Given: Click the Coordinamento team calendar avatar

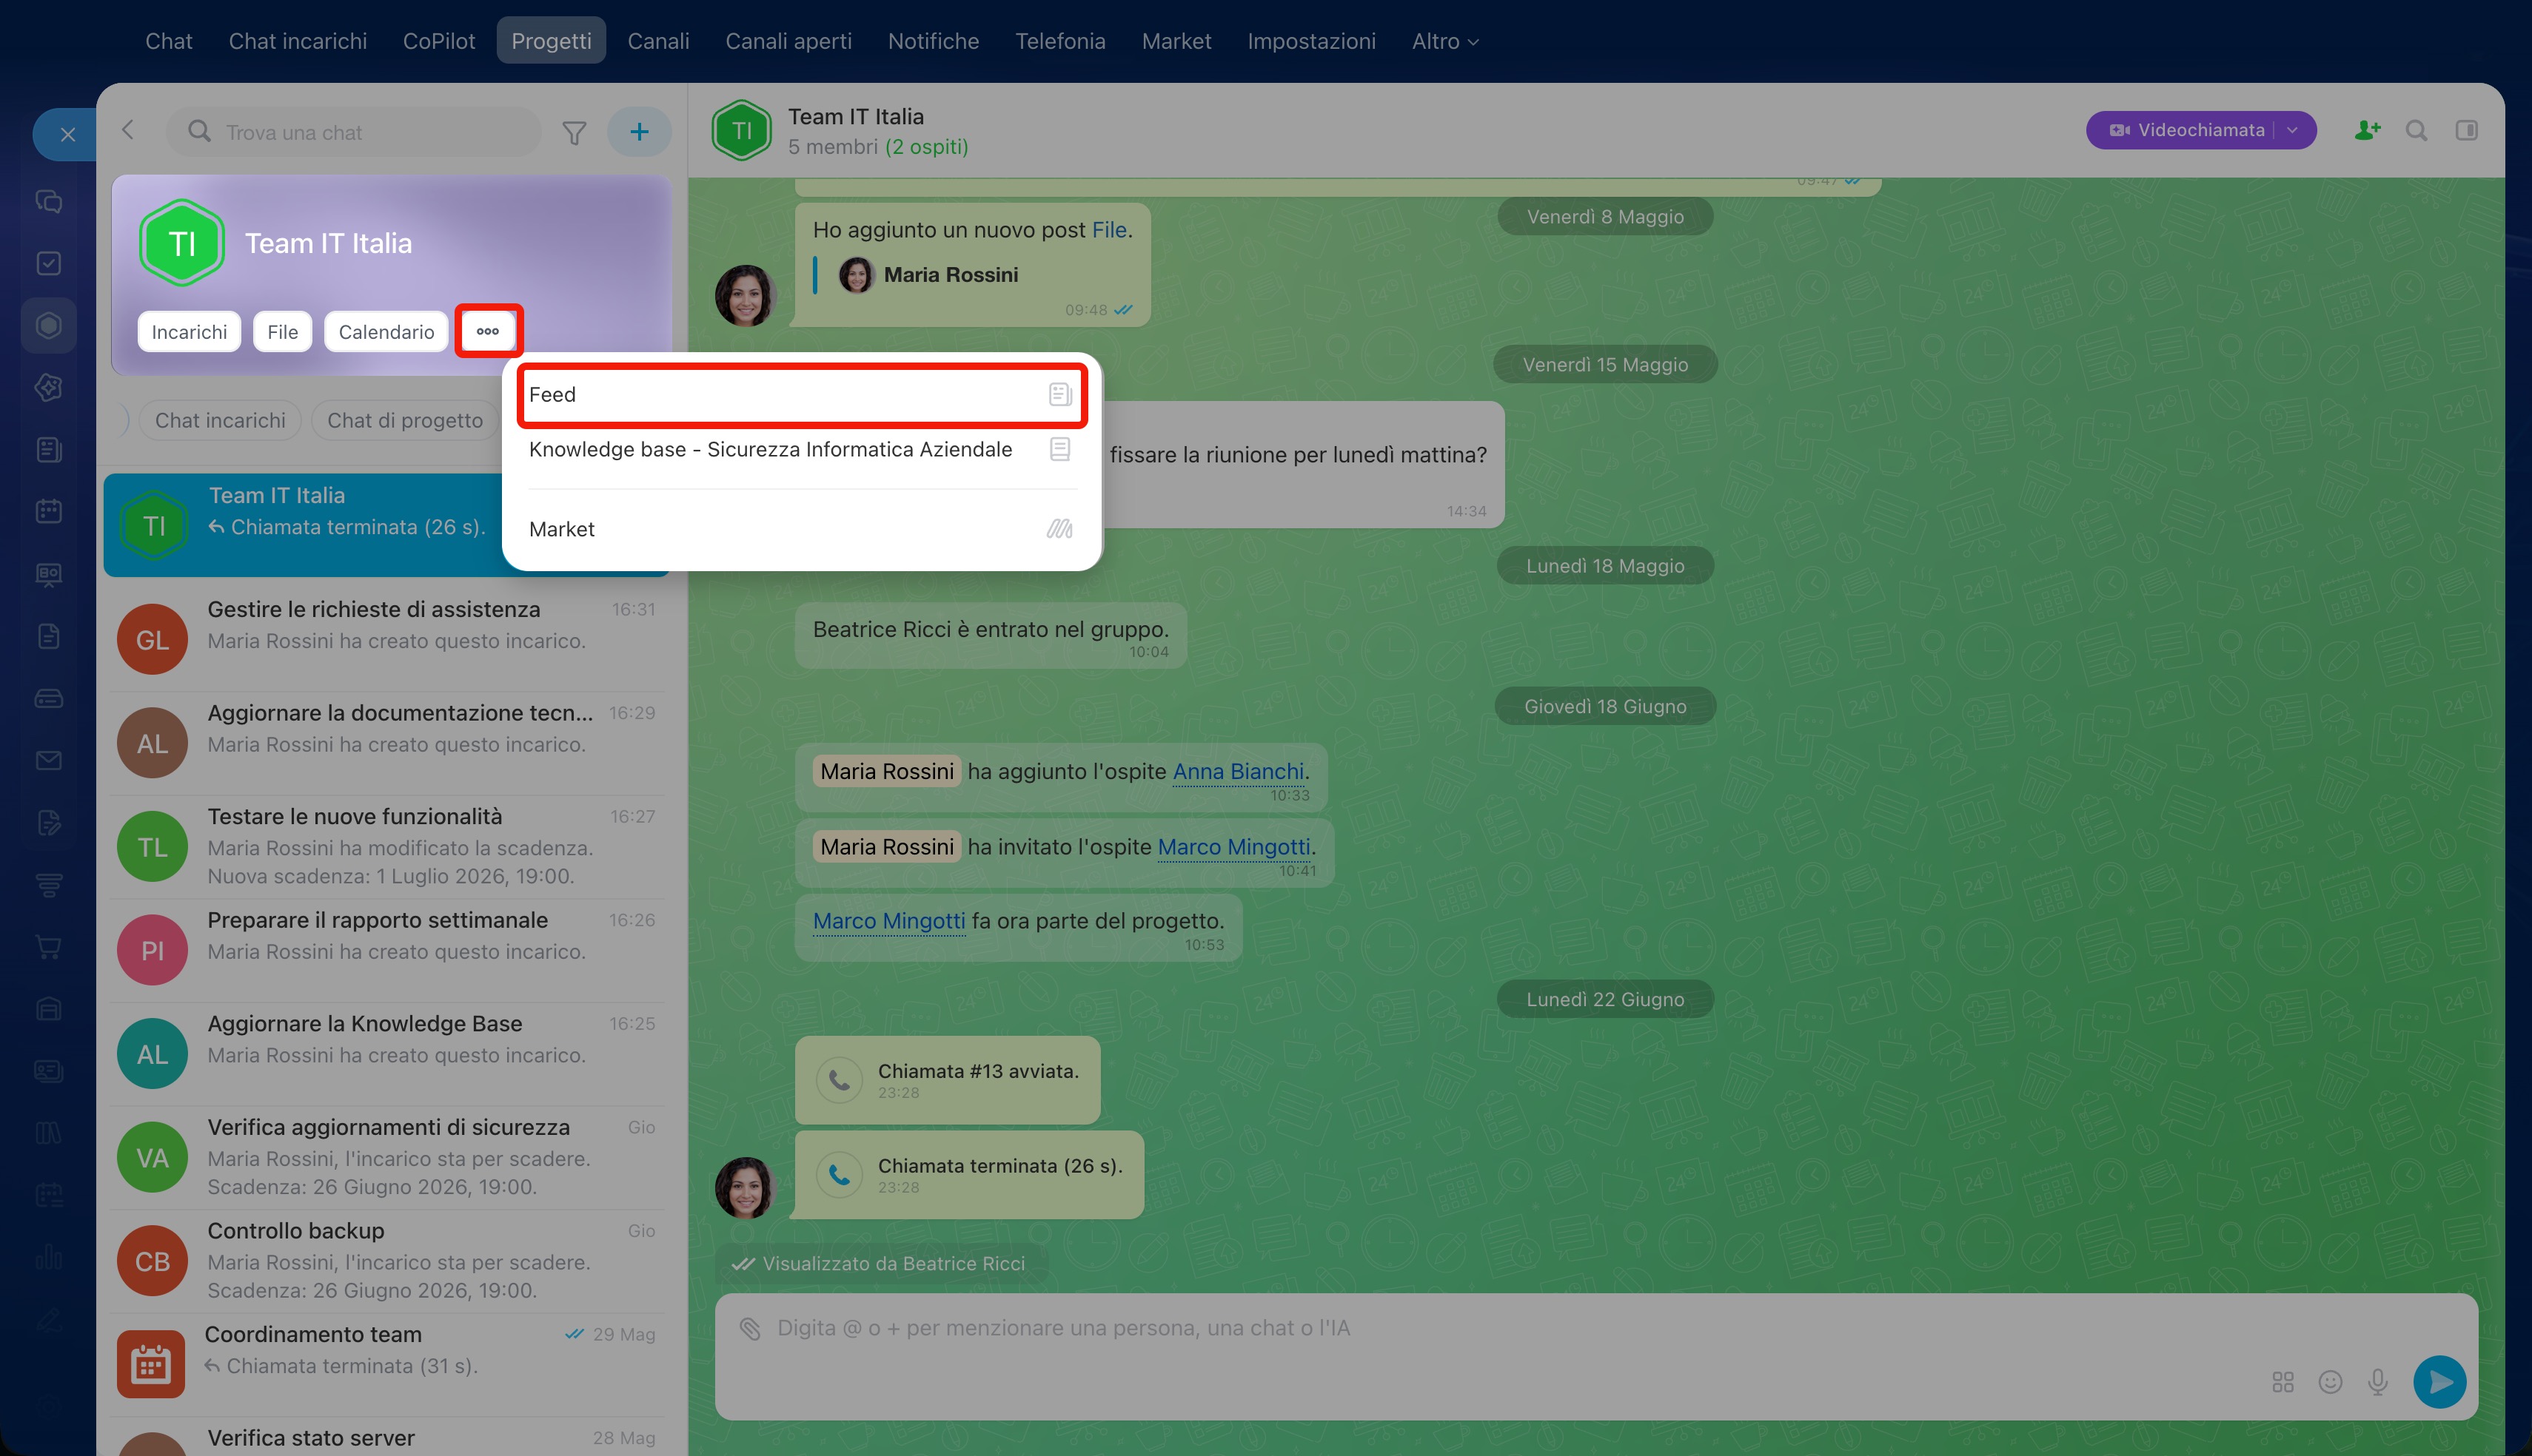Looking at the screenshot, I should click(151, 1363).
